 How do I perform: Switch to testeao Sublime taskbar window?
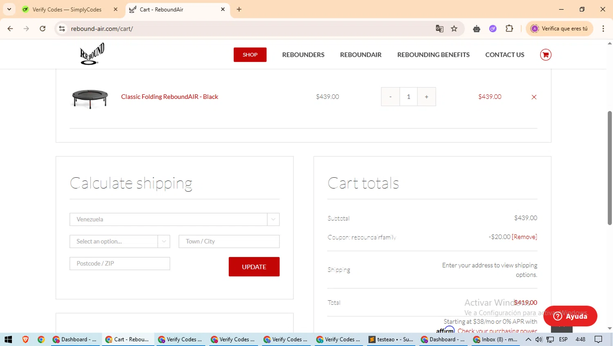[x=392, y=339]
